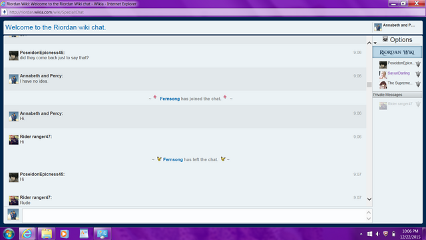Click the volume speaker tray icon
Image resolution: width=426 pixels, height=240 pixels.
377,234
